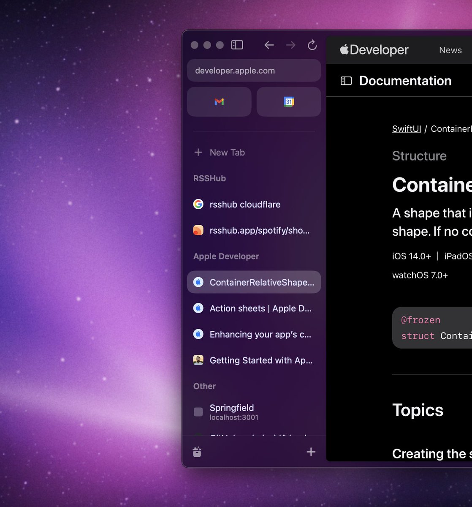This screenshot has height=507, width=472.
Task: Select the RSSHub folder heading
Action: pos(209,178)
